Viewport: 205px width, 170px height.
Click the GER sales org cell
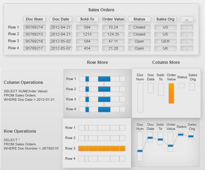pyautogui.click(x=165, y=41)
